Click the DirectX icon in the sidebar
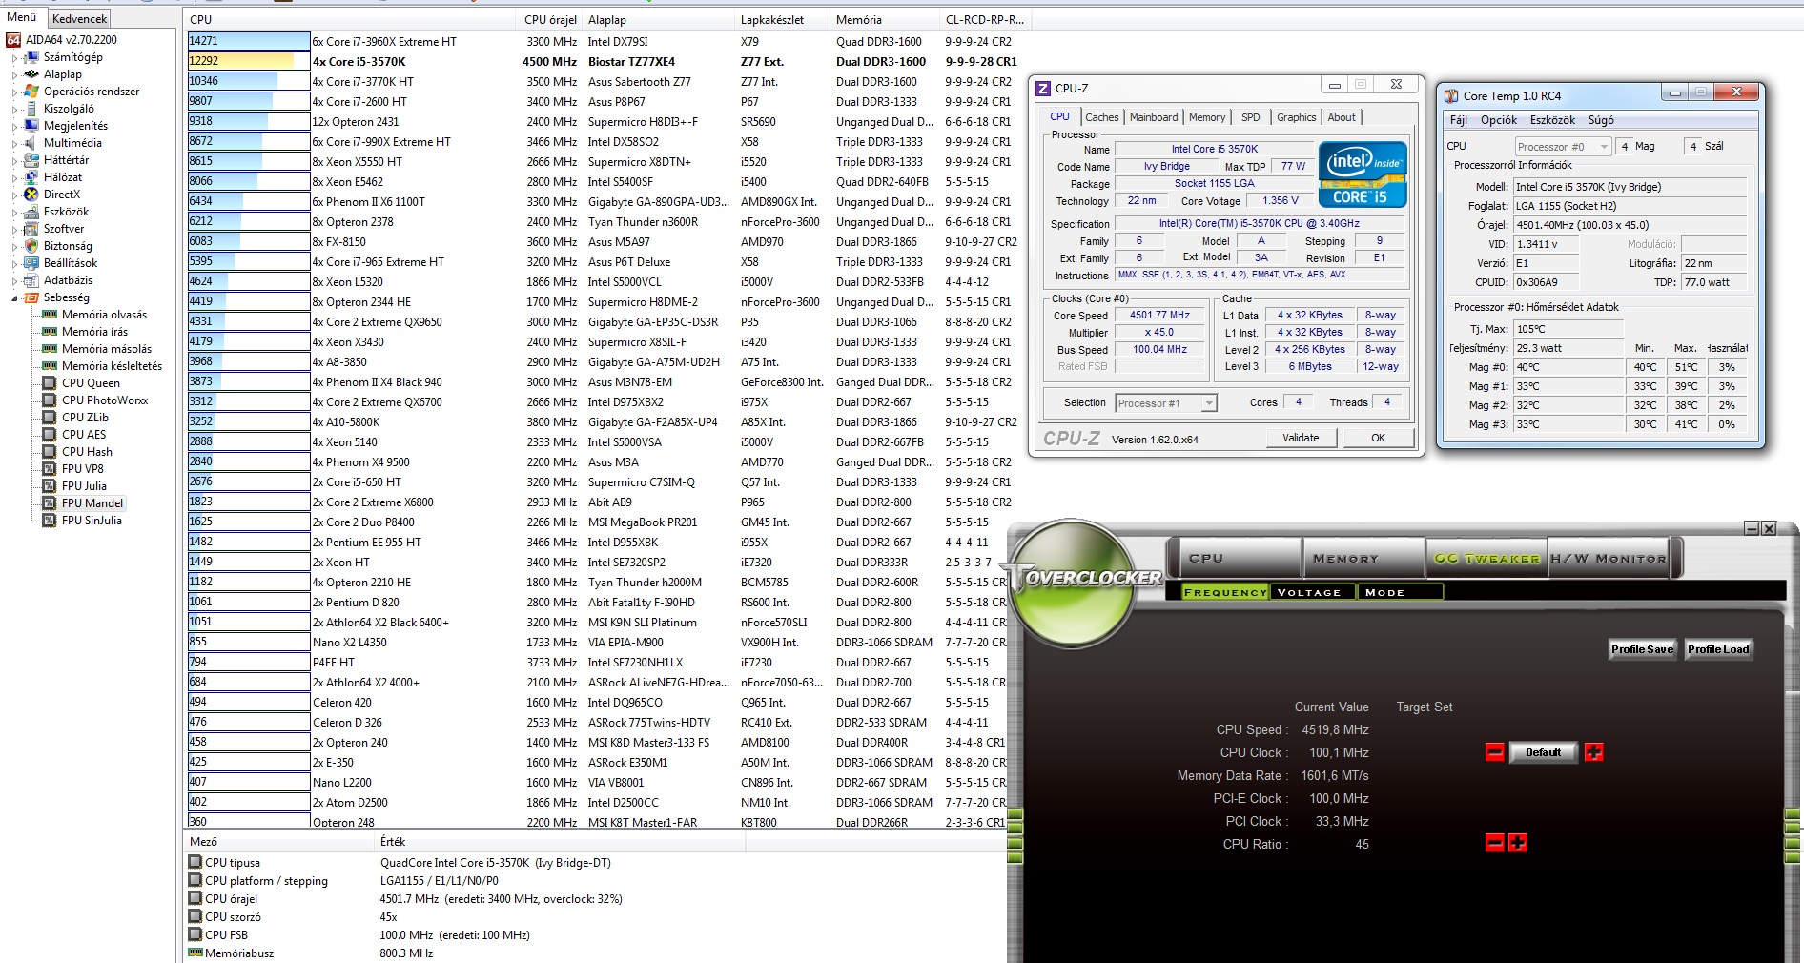This screenshot has width=1804, height=963. tap(31, 195)
